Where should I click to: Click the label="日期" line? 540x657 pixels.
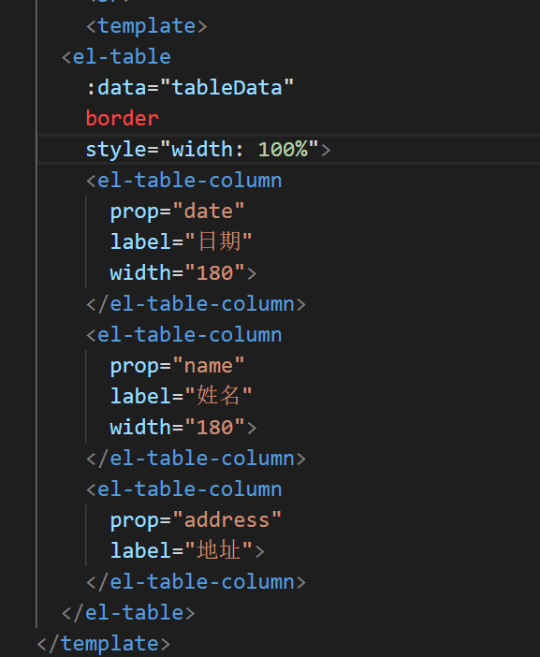181,242
